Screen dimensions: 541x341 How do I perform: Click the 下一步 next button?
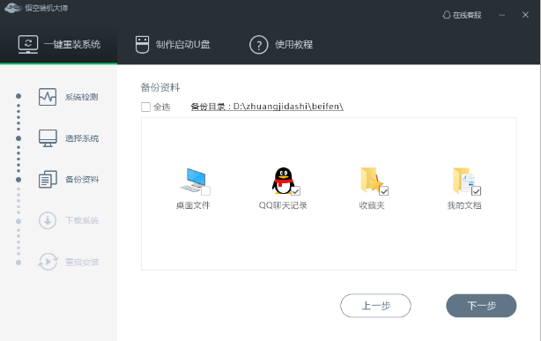tap(481, 306)
